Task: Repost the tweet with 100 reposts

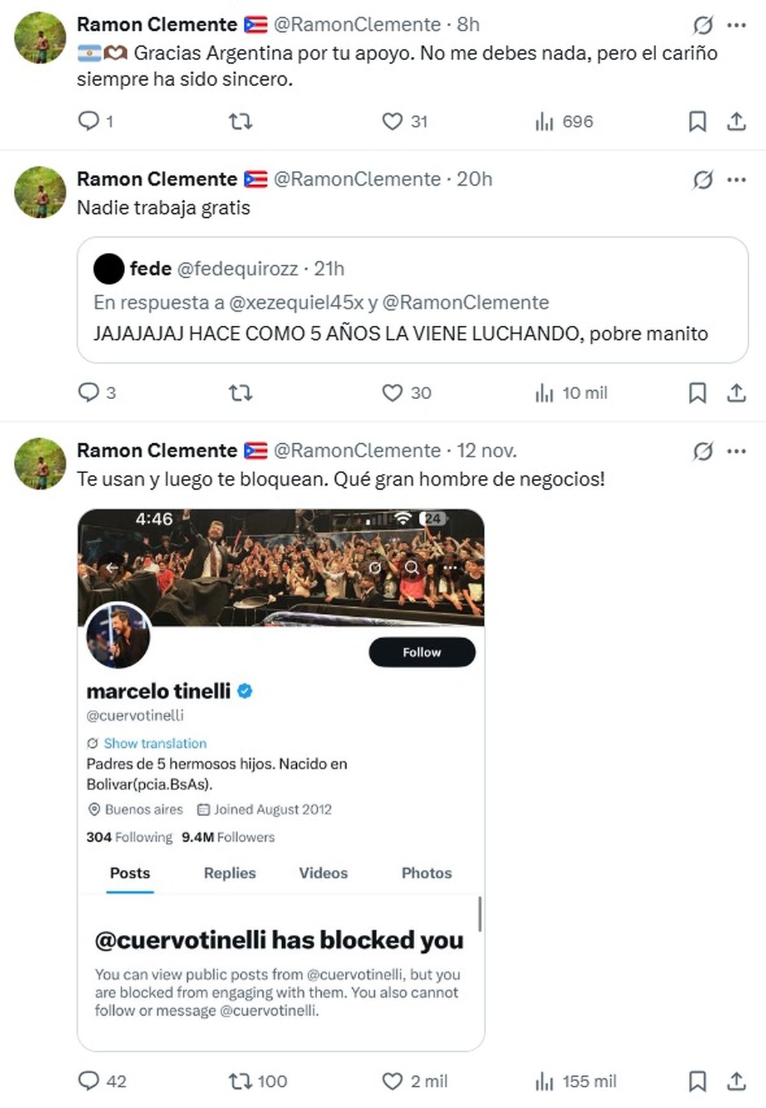Action: point(241,1081)
